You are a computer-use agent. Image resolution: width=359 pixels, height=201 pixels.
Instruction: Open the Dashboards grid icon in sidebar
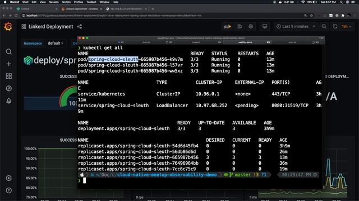point(9,76)
